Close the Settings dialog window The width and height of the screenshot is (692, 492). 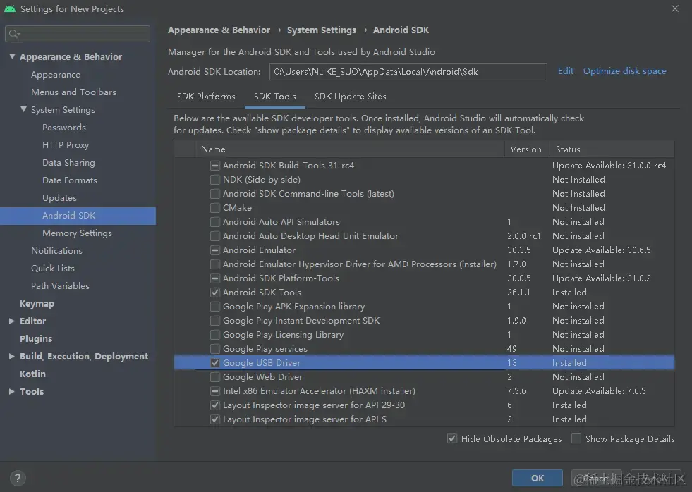(675, 9)
